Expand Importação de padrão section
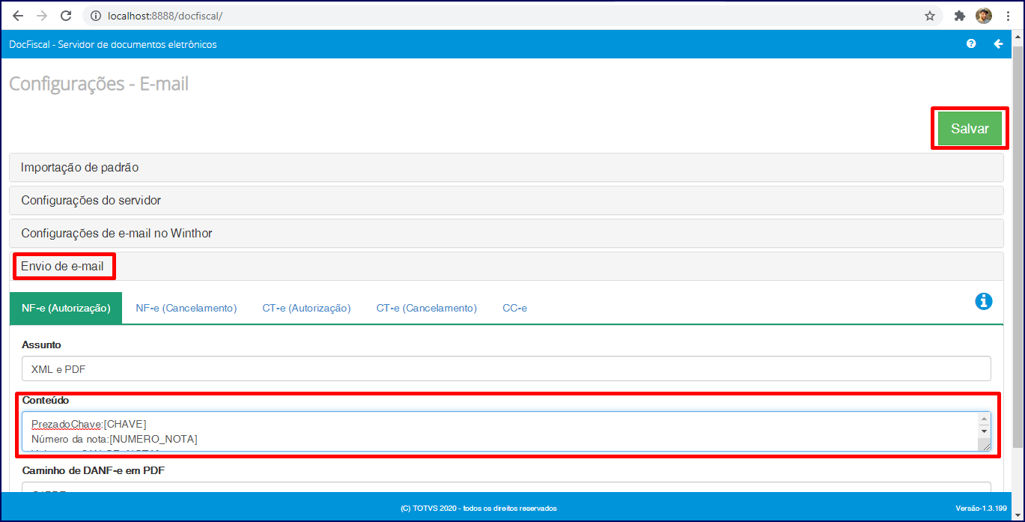Viewport: 1025px width, 522px height. click(x=506, y=168)
